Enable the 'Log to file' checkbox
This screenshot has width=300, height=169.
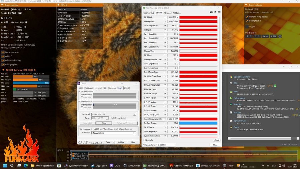144,140
